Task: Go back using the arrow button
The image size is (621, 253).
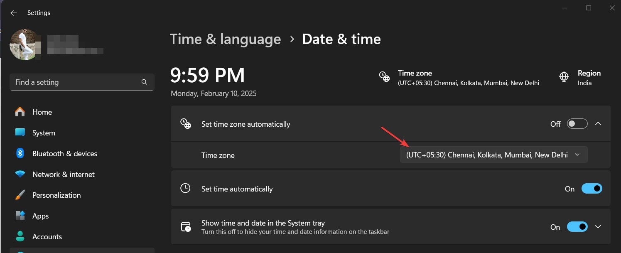Action: coord(13,12)
